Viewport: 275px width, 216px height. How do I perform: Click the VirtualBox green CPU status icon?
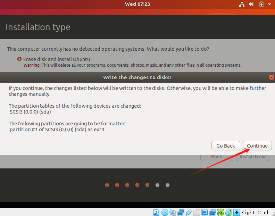(221, 213)
